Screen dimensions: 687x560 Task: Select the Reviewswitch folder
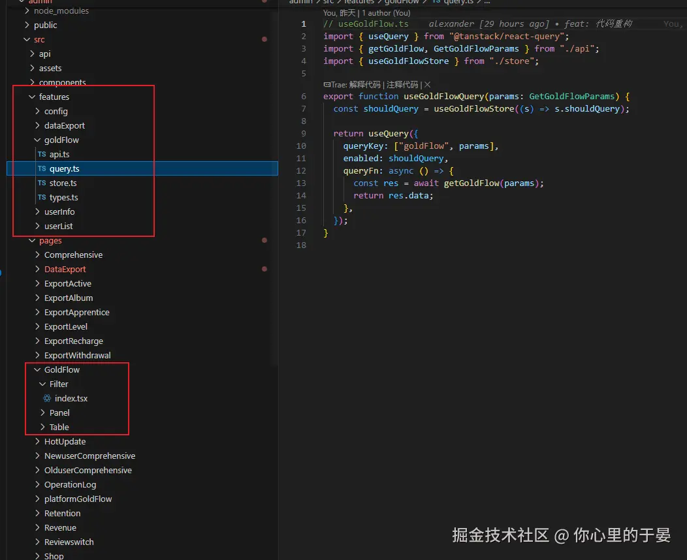coord(69,542)
